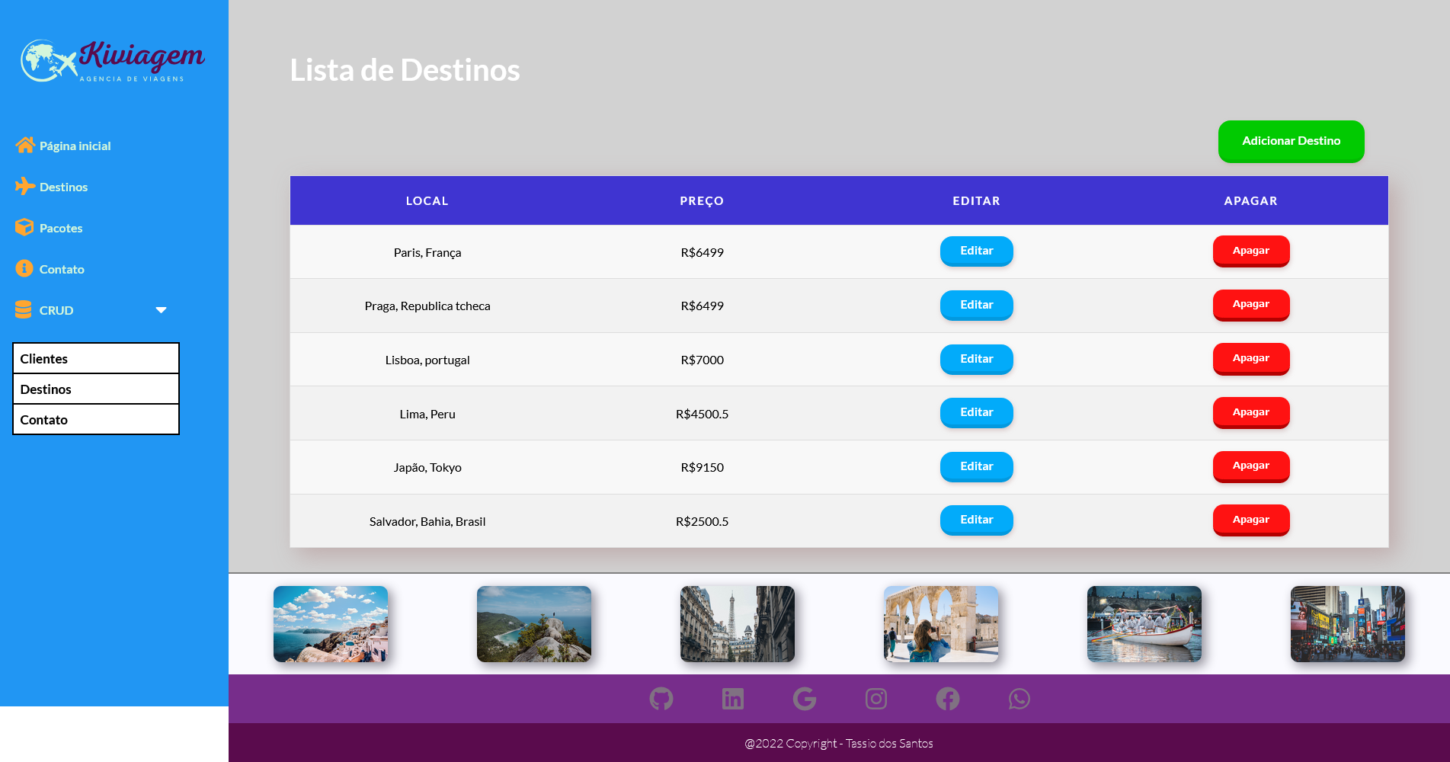Select the Google icon in the footer

pyautogui.click(x=805, y=698)
